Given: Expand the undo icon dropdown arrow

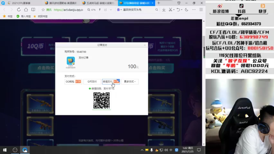Looking at the screenshot, I should click(x=182, y=10).
